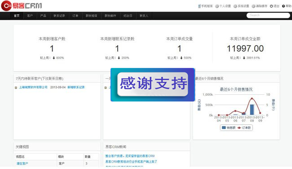Open the 客户 menu item
Image resolution: width=292 pixels, height=169 pixels.
coord(30,16)
